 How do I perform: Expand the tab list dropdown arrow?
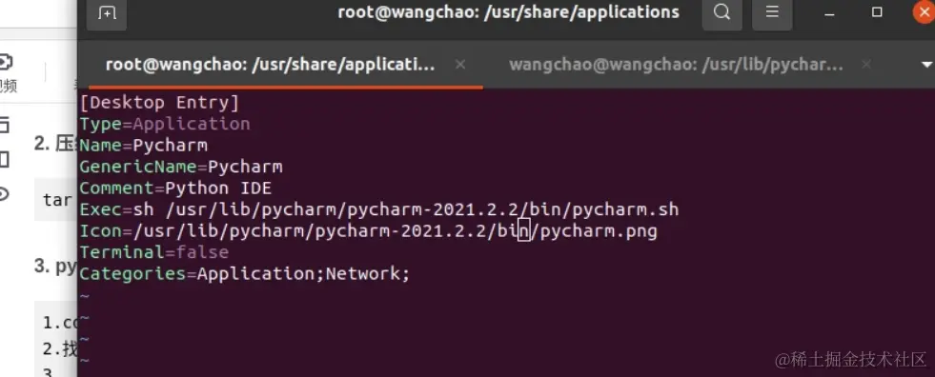click(926, 65)
